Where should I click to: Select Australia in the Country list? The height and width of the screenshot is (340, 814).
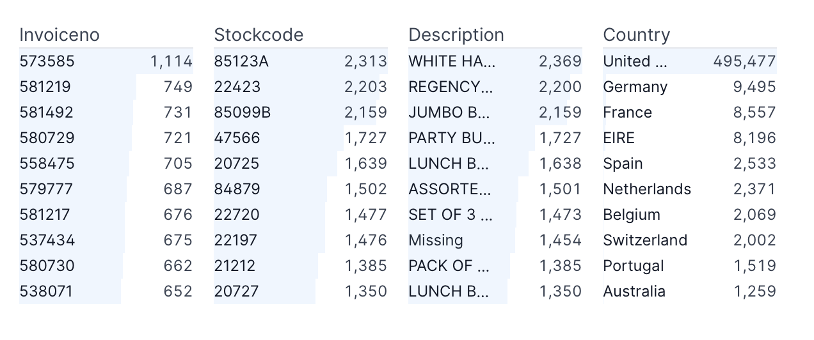634,291
